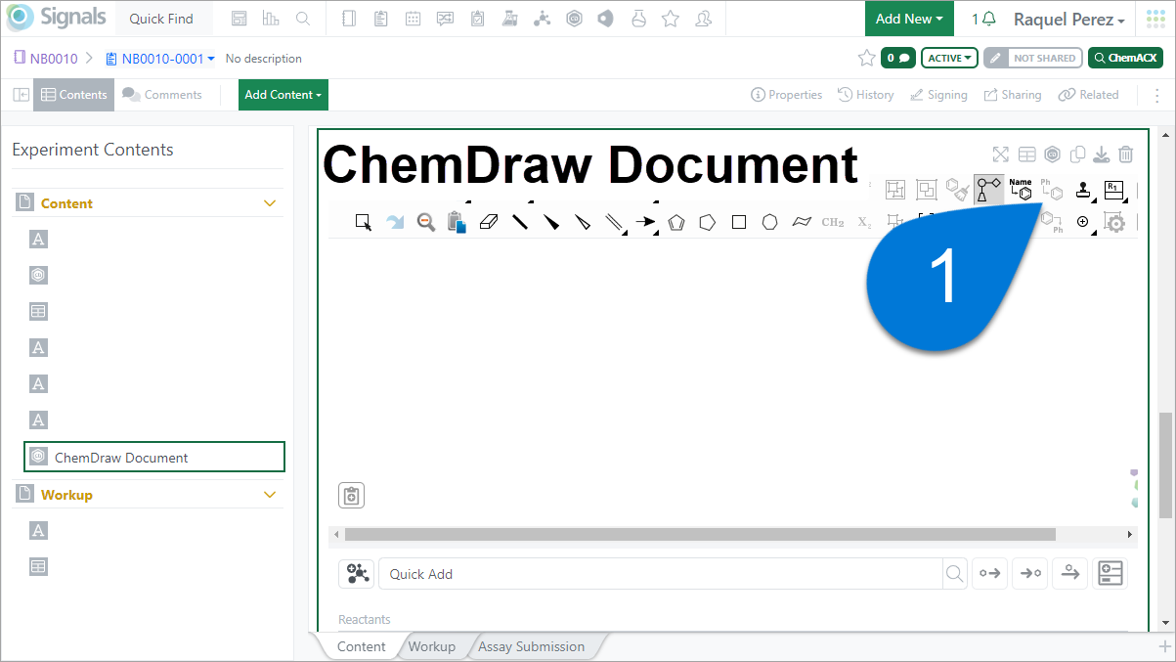The image size is (1176, 662).
Task: Click the structure cleanup broom icon
Action: pyautogui.click(x=958, y=190)
